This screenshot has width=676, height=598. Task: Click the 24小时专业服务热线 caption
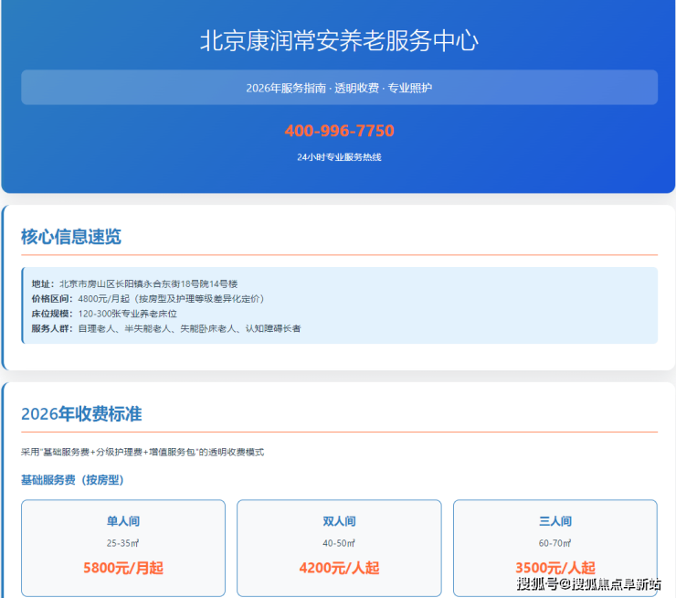tap(339, 157)
